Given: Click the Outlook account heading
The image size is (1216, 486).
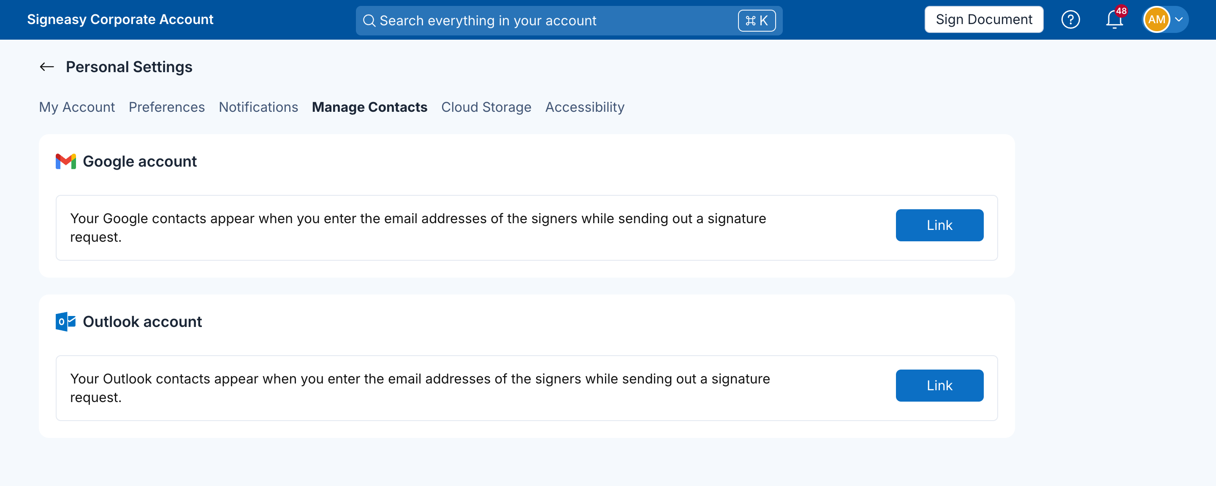Looking at the screenshot, I should [x=142, y=322].
